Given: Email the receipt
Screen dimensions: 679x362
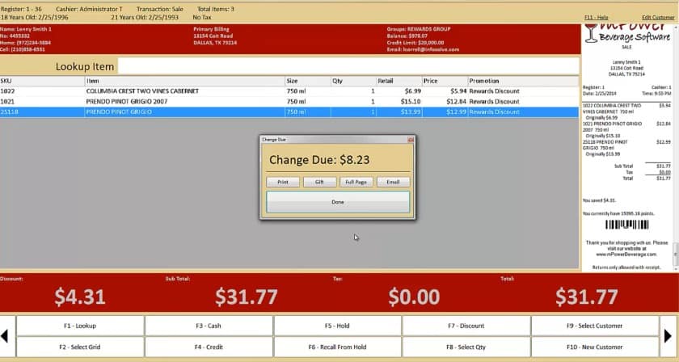Looking at the screenshot, I should 393,182.
